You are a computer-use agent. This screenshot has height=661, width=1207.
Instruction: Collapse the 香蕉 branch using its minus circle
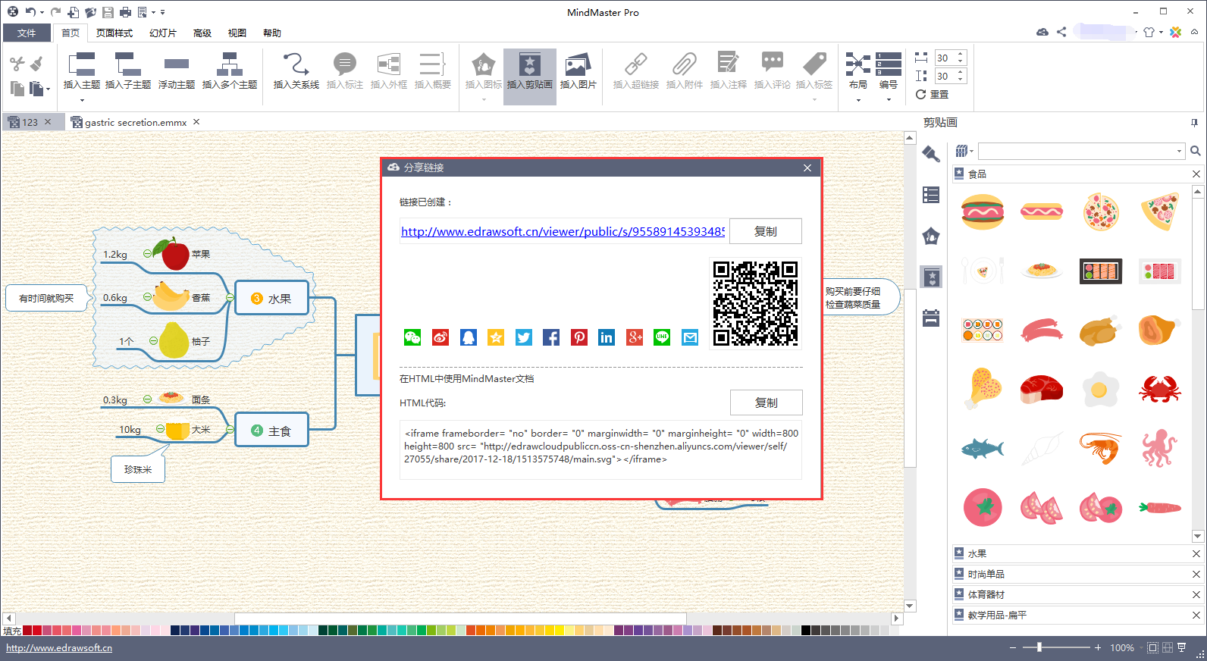tap(147, 297)
